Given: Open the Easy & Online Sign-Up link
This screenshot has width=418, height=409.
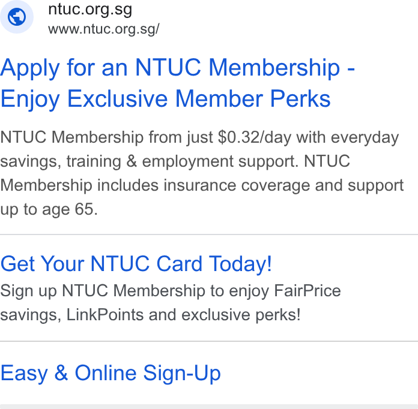Looking at the screenshot, I should 111,373.
